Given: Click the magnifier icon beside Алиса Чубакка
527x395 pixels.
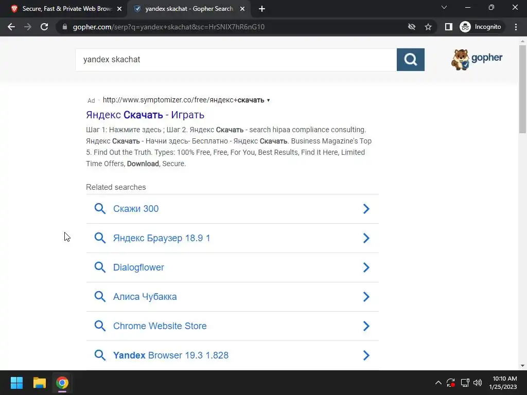Looking at the screenshot, I should pos(100,297).
